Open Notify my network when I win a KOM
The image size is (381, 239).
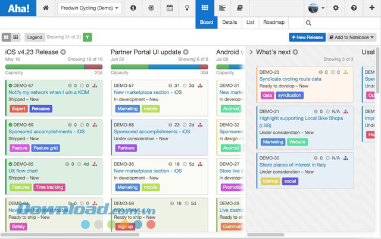[x=49, y=92]
